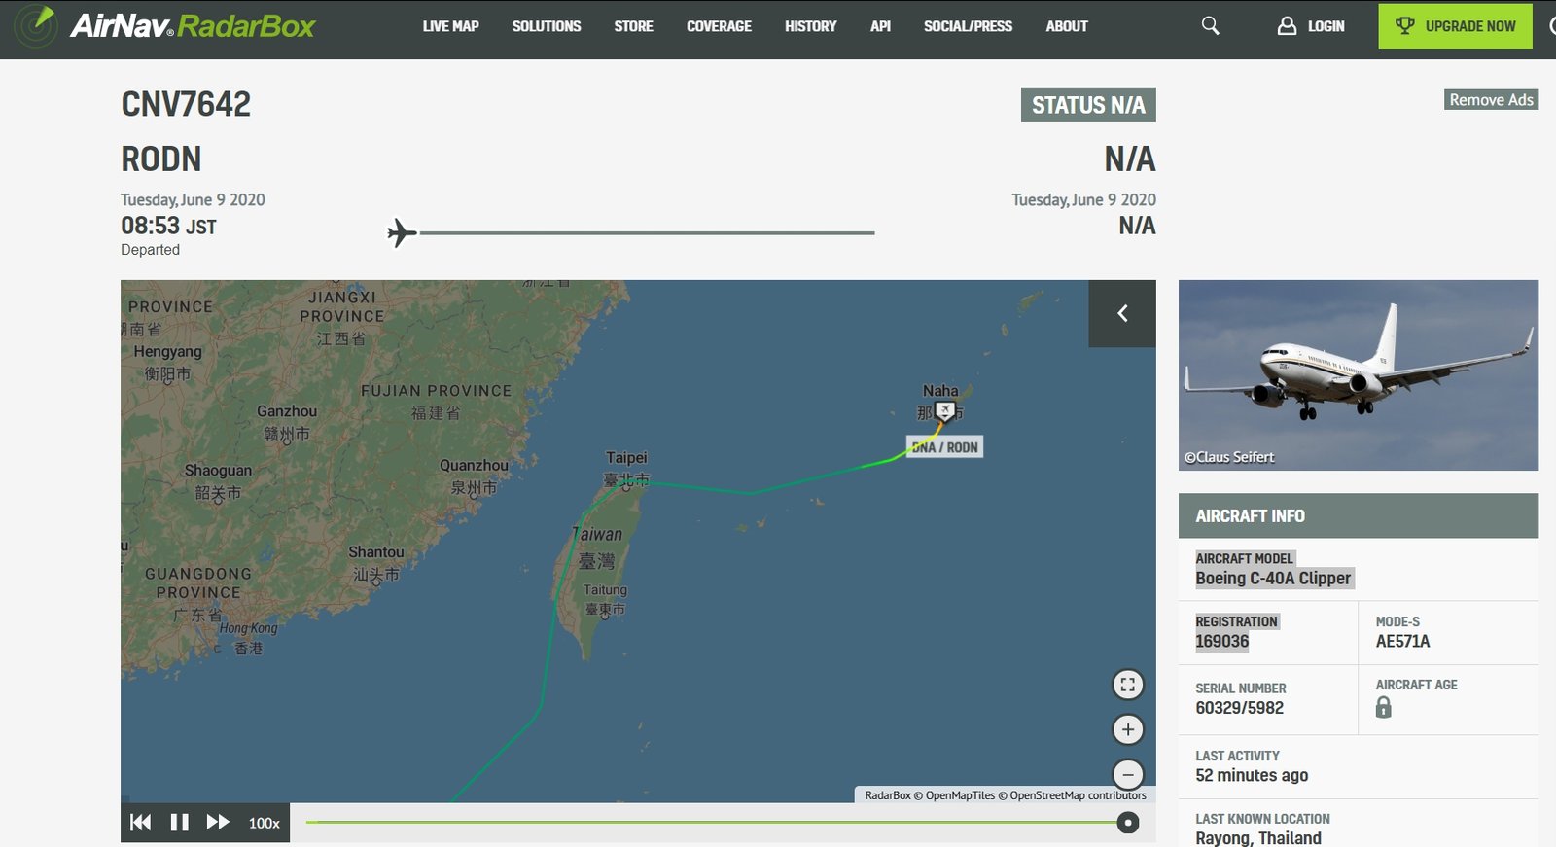Viewport: 1556px width, 847px height.
Task: Open the Boeing C-40A aircraft photo
Action: pyautogui.click(x=1358, y=375)
